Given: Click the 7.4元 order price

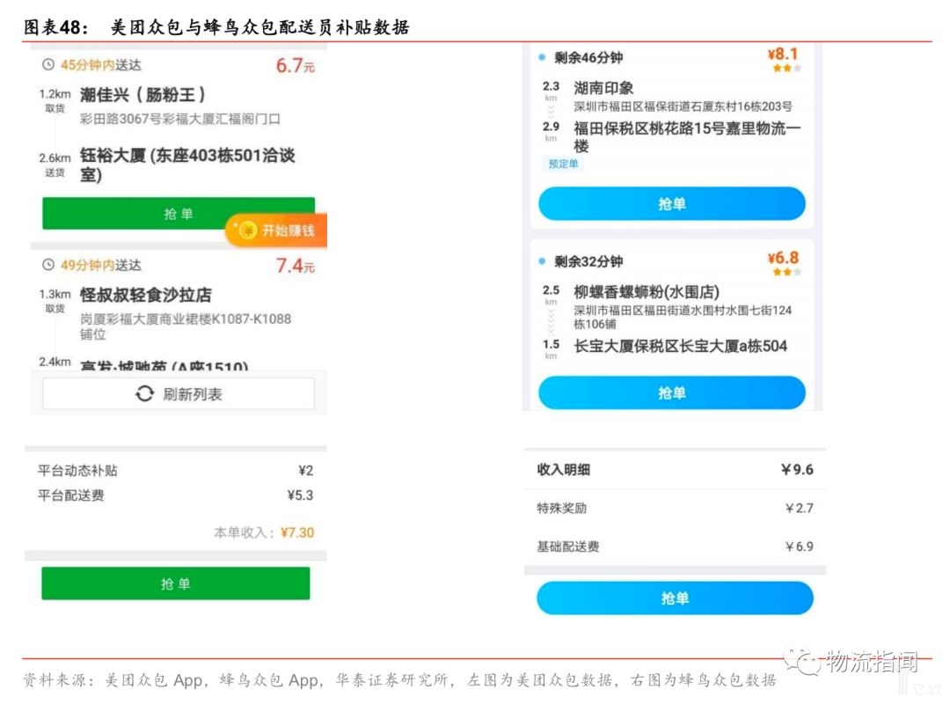Looking at the screenshot, I should pos(296,266).
